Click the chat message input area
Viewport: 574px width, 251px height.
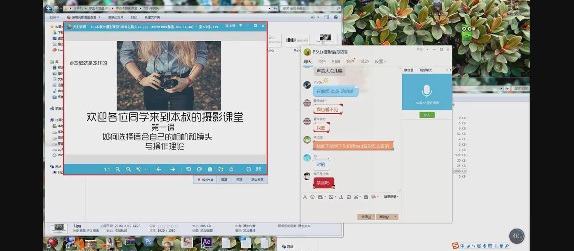point(351,207)
